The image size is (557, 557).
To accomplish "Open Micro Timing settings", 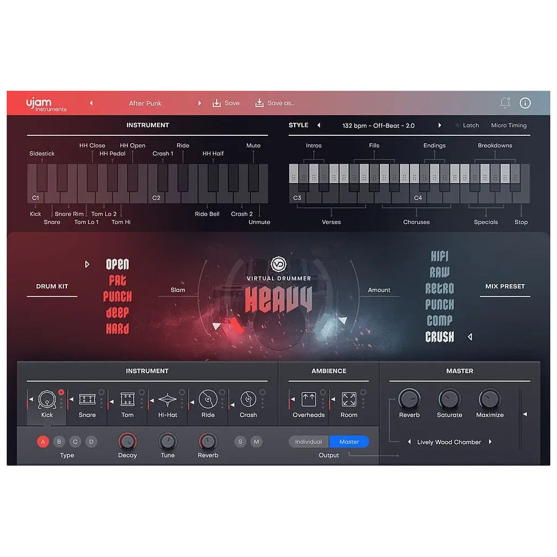I will 508,125.
